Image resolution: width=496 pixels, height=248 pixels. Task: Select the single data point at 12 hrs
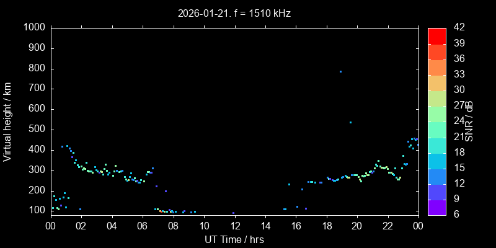point(234,213)
